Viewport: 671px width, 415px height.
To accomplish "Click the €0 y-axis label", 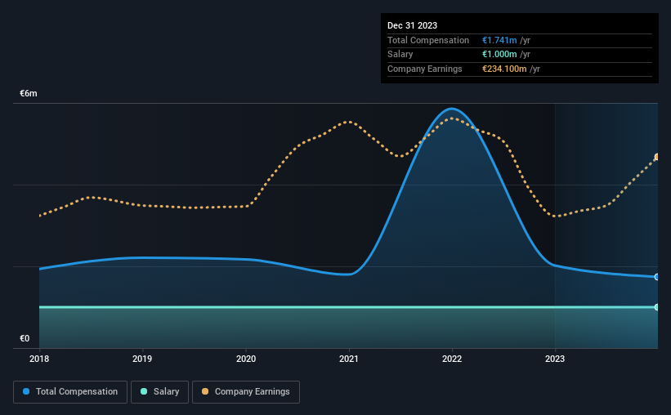I will pos(25,338).
